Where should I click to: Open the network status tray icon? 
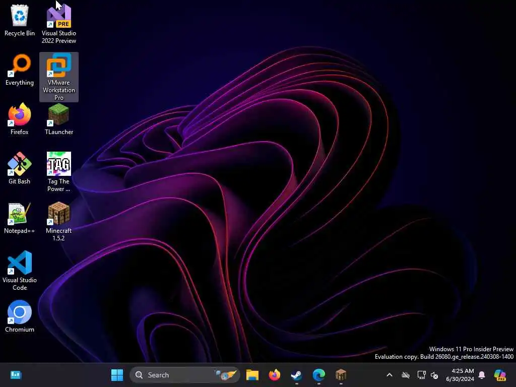pyautogui.click(x=421, y=375)
